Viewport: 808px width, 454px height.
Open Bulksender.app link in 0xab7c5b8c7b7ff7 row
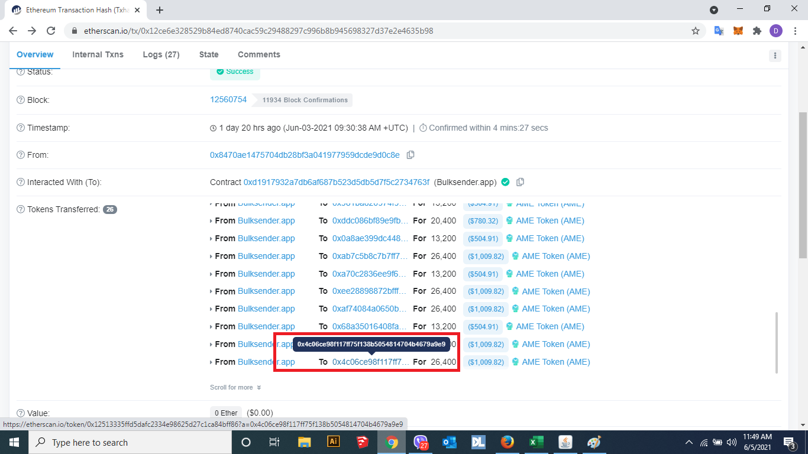(266, 256)
